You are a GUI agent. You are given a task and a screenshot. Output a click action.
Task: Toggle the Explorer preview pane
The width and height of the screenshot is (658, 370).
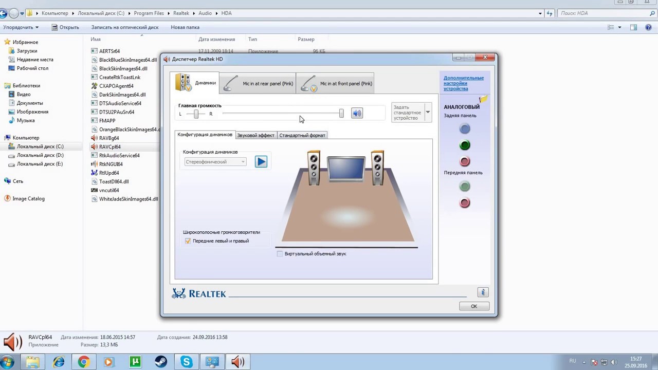tap(633, 27)
